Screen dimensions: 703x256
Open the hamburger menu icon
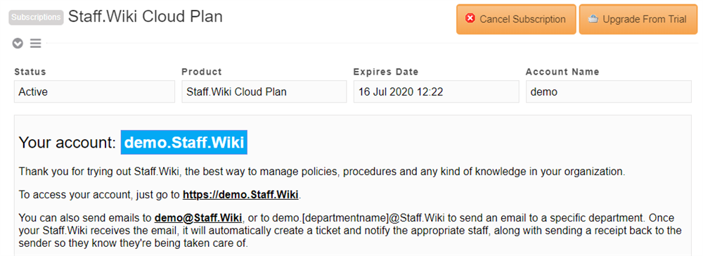[35, 43]
